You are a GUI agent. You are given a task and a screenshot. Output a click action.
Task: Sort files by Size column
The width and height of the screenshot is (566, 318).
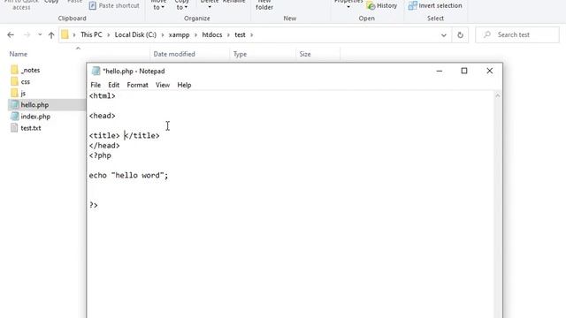(x=305, y=54)
